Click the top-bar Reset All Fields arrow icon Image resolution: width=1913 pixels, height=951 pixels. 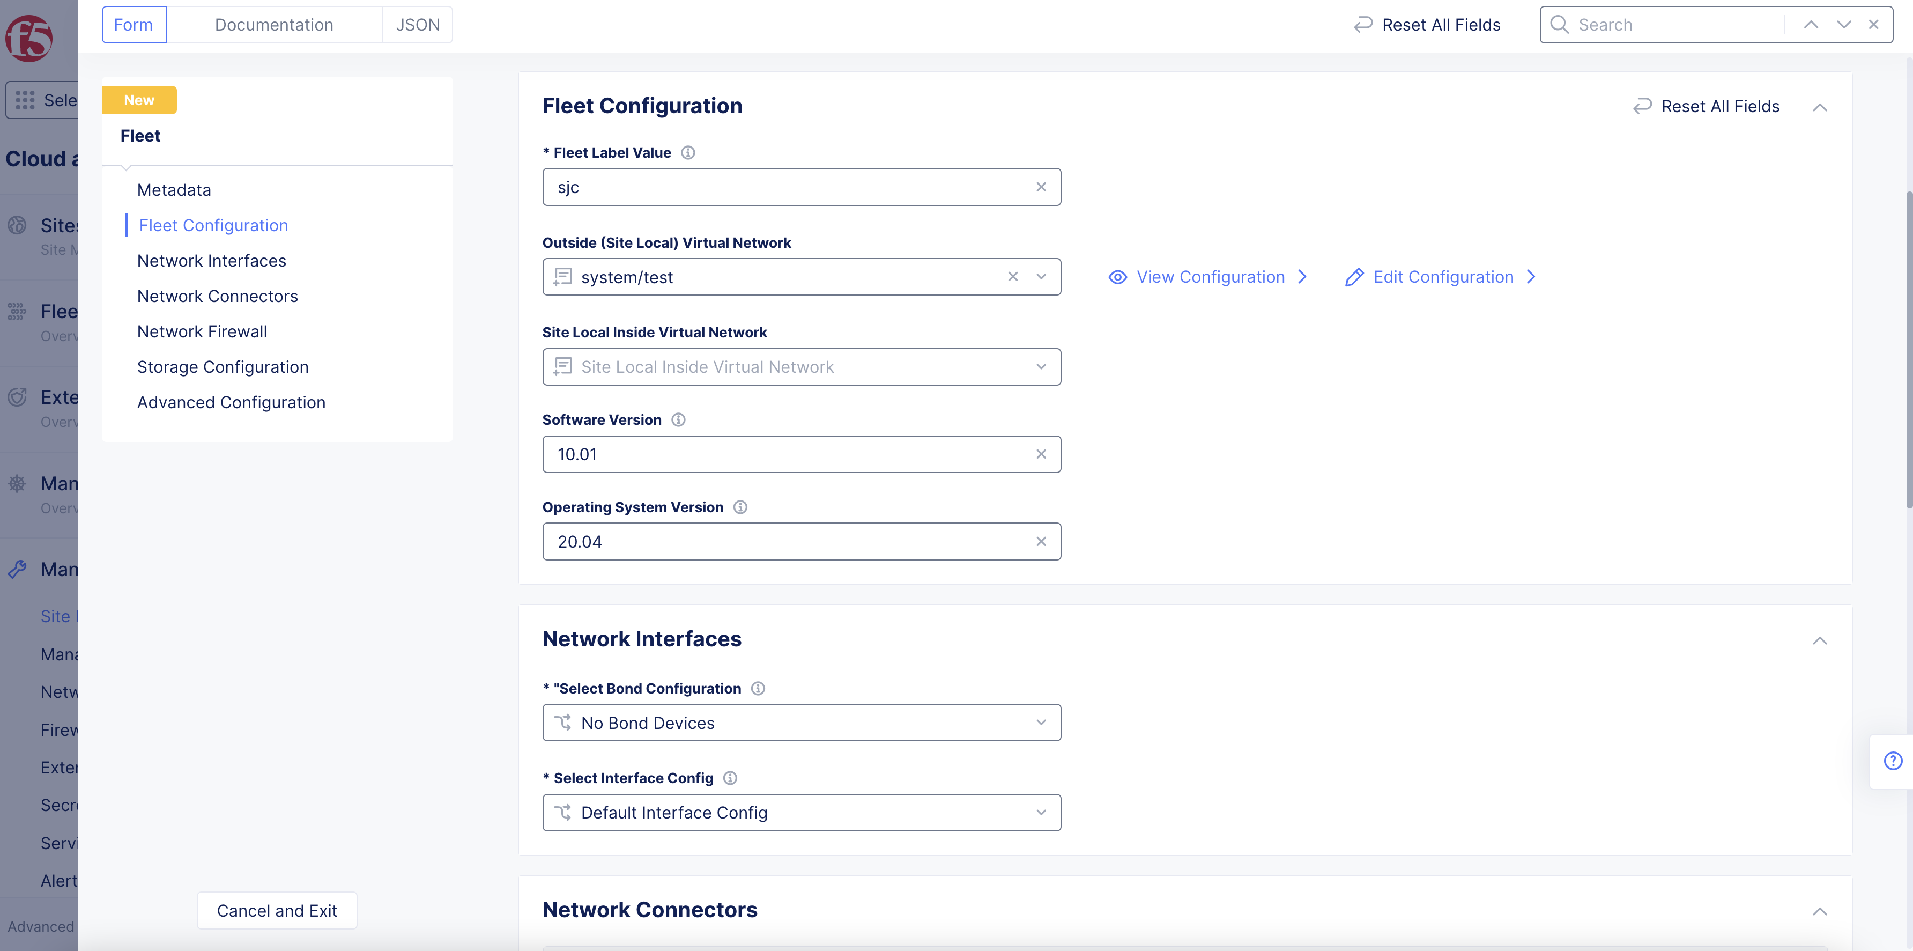point(1363,25)
